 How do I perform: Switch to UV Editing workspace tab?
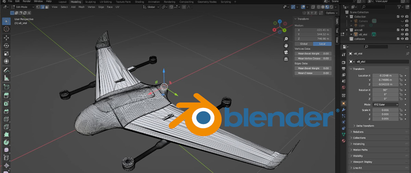point(106,1)
